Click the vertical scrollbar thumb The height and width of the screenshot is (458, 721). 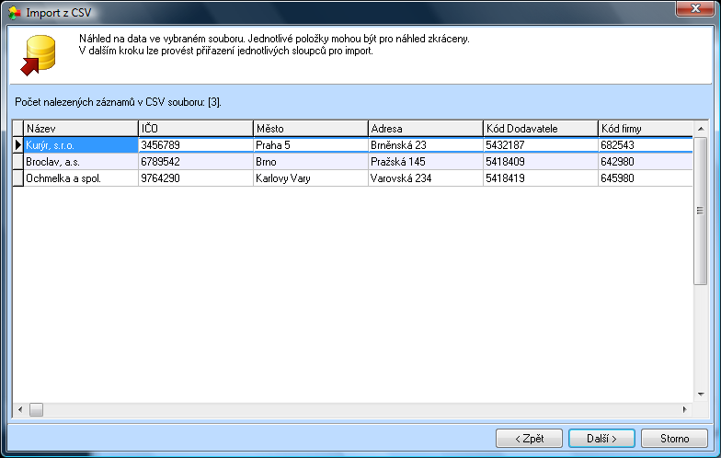point(701,211)
